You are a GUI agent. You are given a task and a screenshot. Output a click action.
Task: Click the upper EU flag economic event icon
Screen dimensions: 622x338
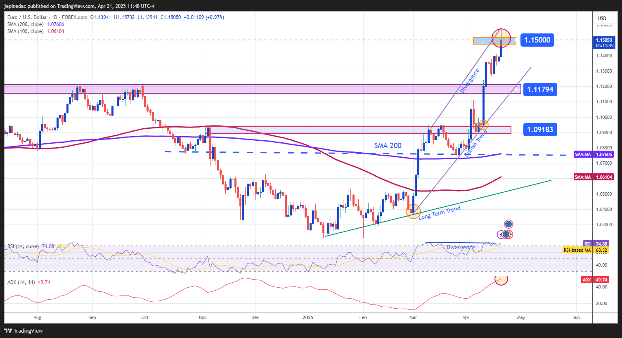coord(508,224)
